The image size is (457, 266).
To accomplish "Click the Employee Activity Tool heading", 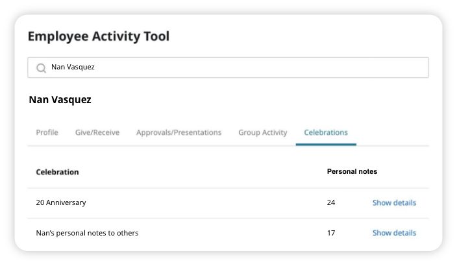I will coord(99,36).
